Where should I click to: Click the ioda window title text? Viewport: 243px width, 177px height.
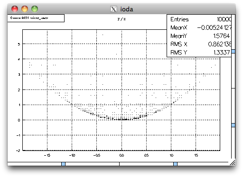pos(127,9)
